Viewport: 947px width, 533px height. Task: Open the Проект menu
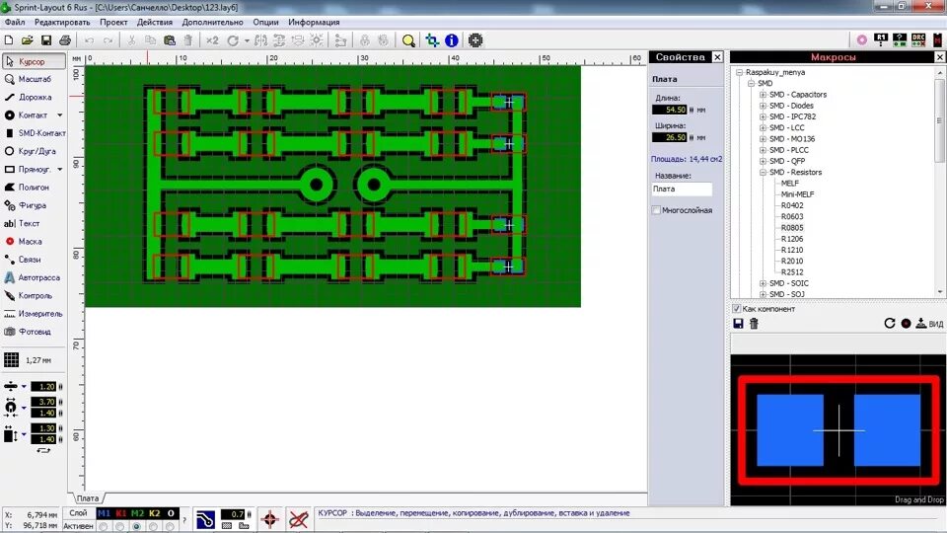[x=113, y=23]
